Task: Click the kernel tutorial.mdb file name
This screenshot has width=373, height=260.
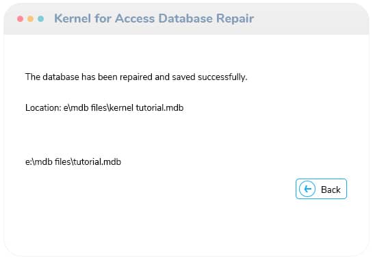Action: [x=146, y=107]
